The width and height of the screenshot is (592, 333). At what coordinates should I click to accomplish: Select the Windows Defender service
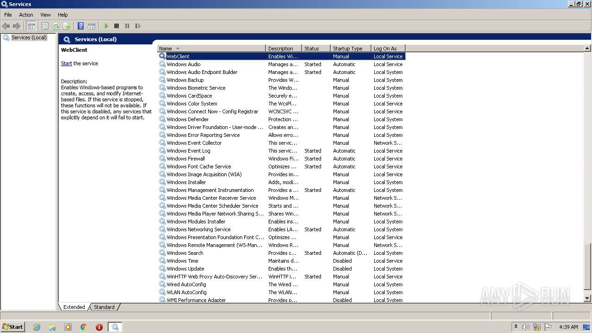point(281,119)
